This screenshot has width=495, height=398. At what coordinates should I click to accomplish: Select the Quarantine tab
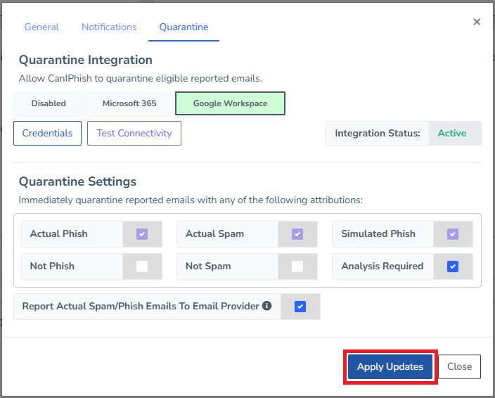pos(184,27)
